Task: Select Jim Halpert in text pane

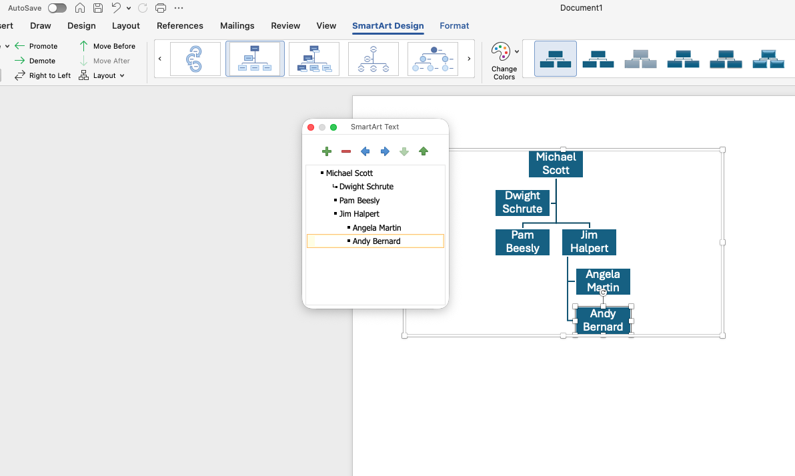Action: (x=359, y=214)
